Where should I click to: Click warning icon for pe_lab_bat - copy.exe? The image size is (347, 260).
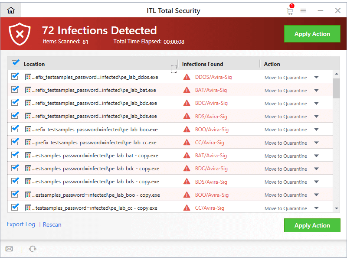tap(187, 156)
